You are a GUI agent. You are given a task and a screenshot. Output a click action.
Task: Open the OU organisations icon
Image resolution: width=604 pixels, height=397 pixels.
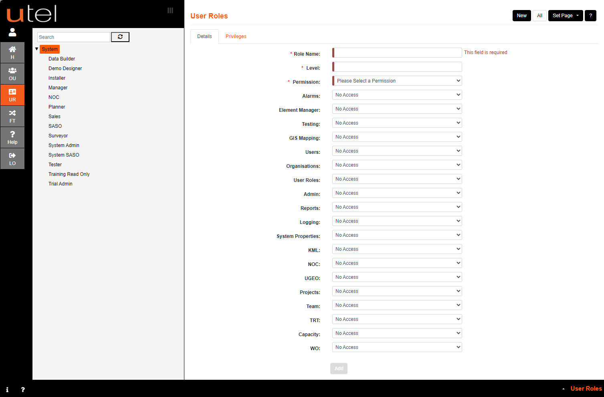12,74
